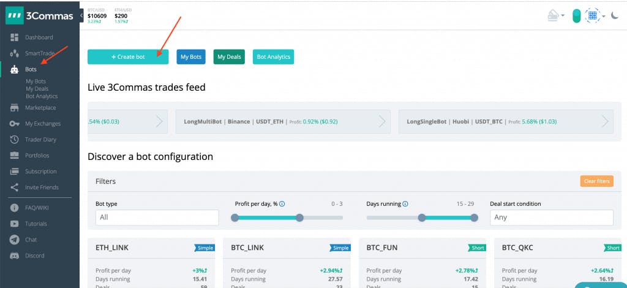This screenshot has height=288, width=627.
Task: Click the Chat Telegram icon
Action: (15, 240)
